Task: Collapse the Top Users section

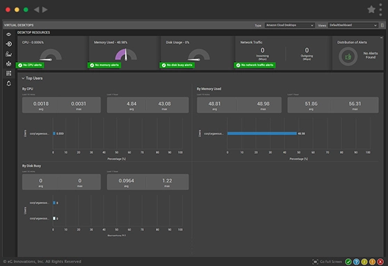Action: [23, 78]
